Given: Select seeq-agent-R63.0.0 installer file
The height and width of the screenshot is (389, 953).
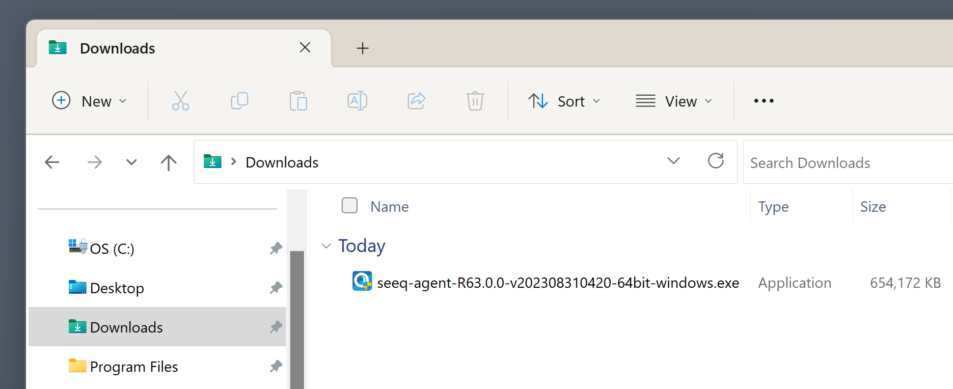Looking at the screenshot, I should click(558, 282).
